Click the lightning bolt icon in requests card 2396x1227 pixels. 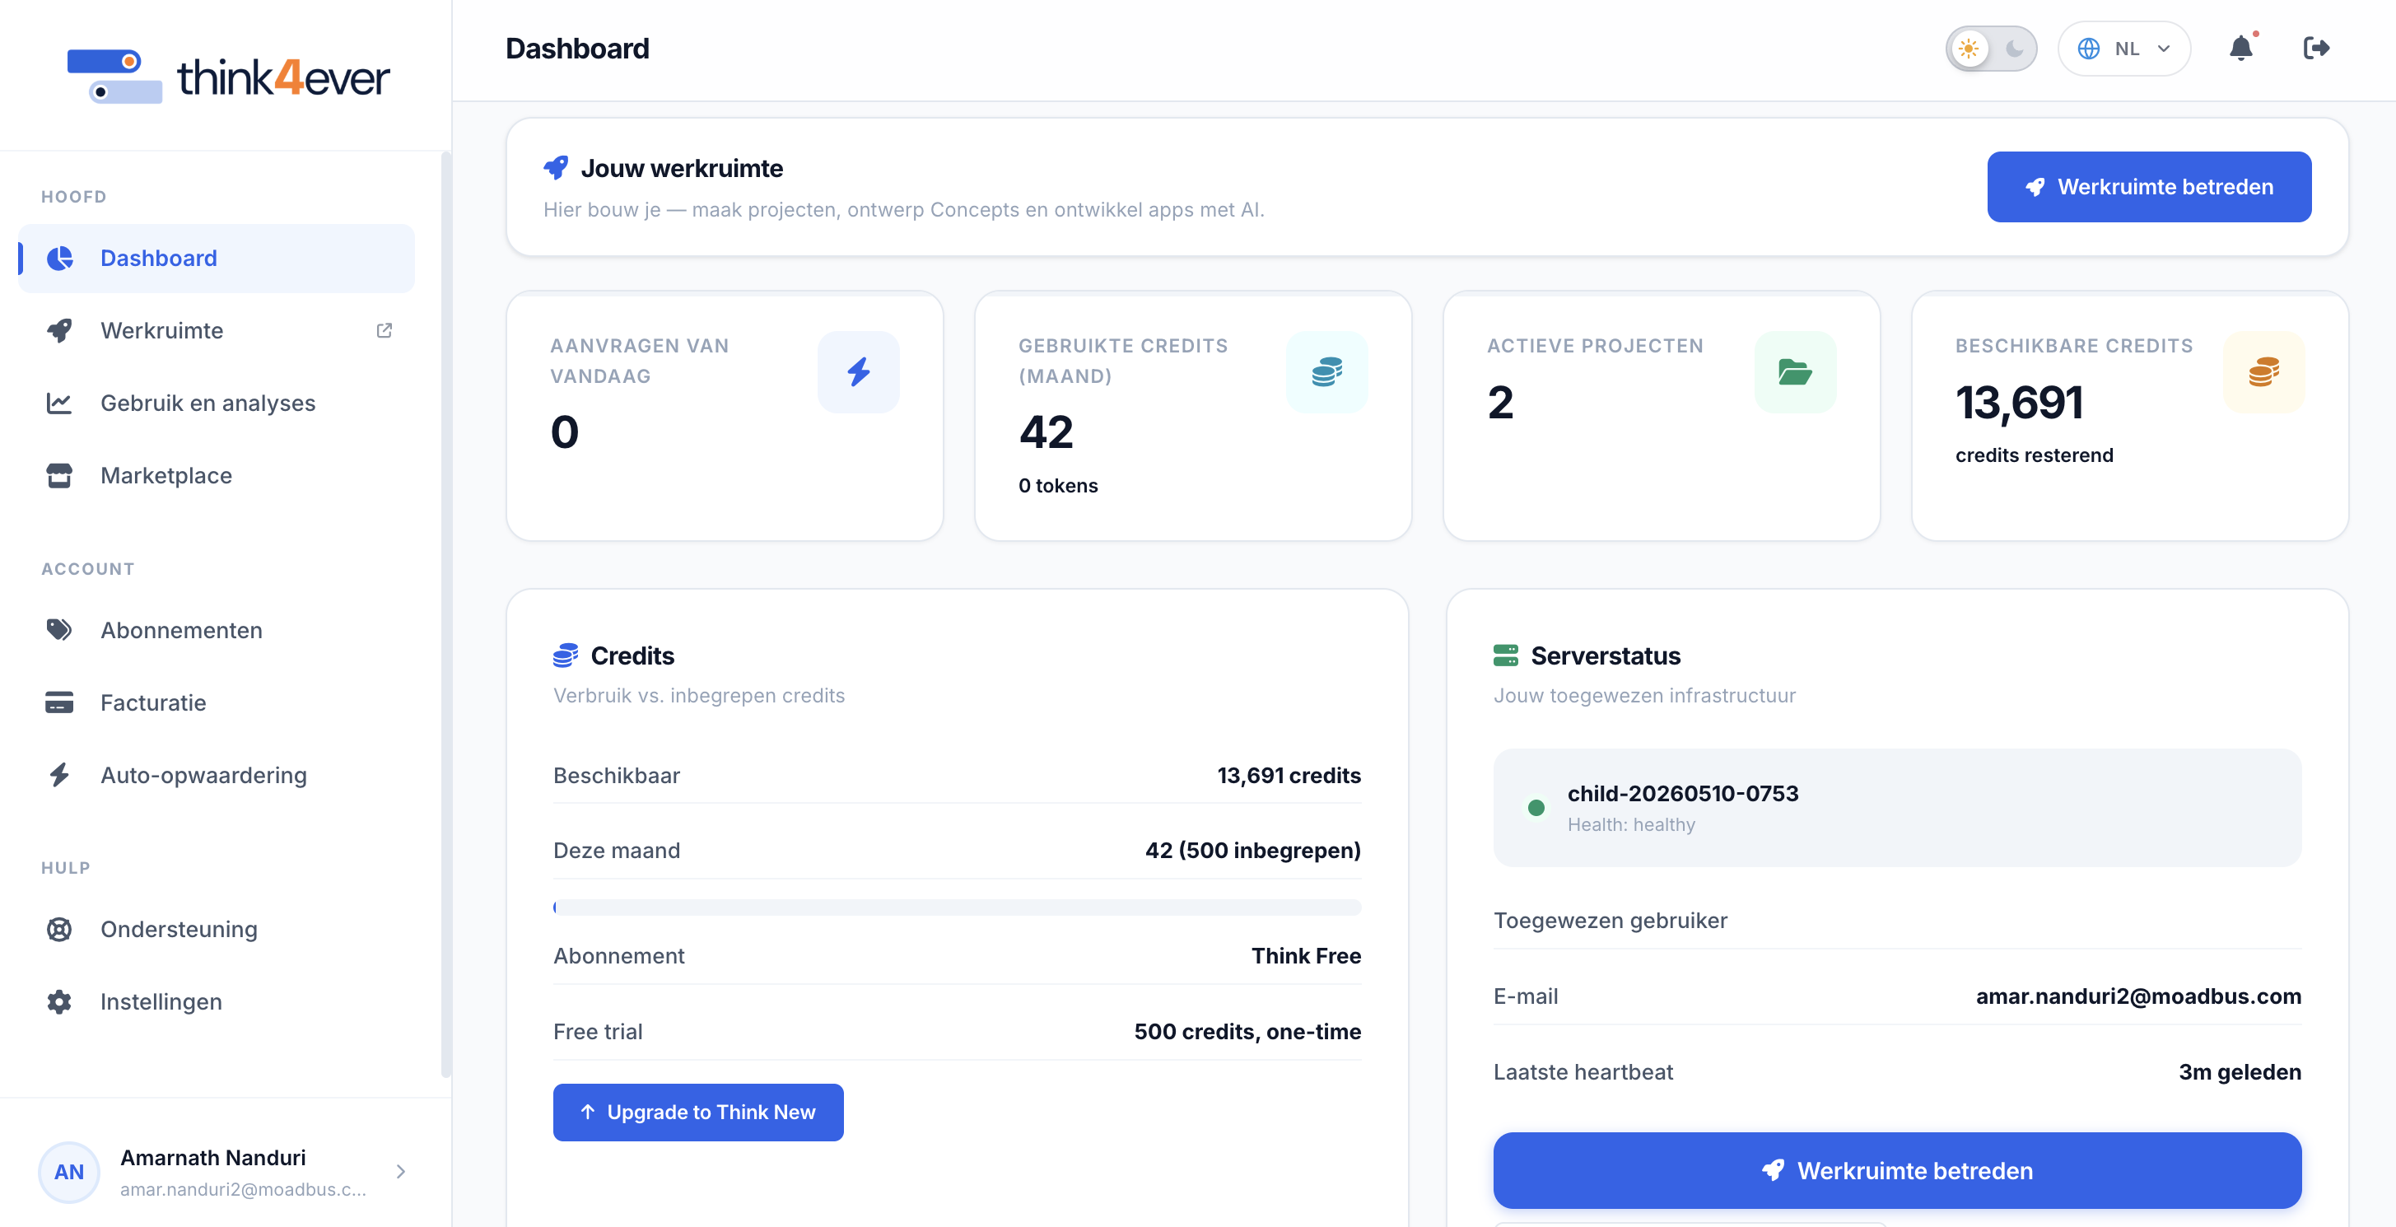[x=858, y=372]
